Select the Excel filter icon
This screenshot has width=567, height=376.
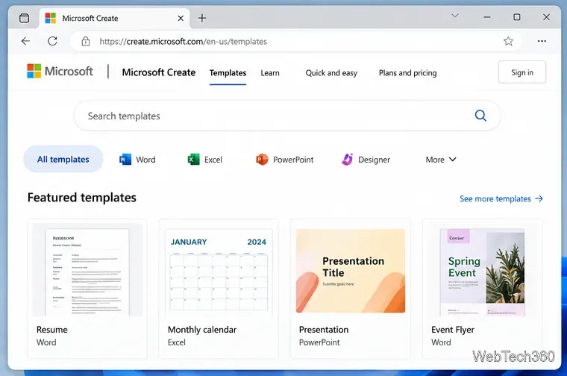(193, 160)
